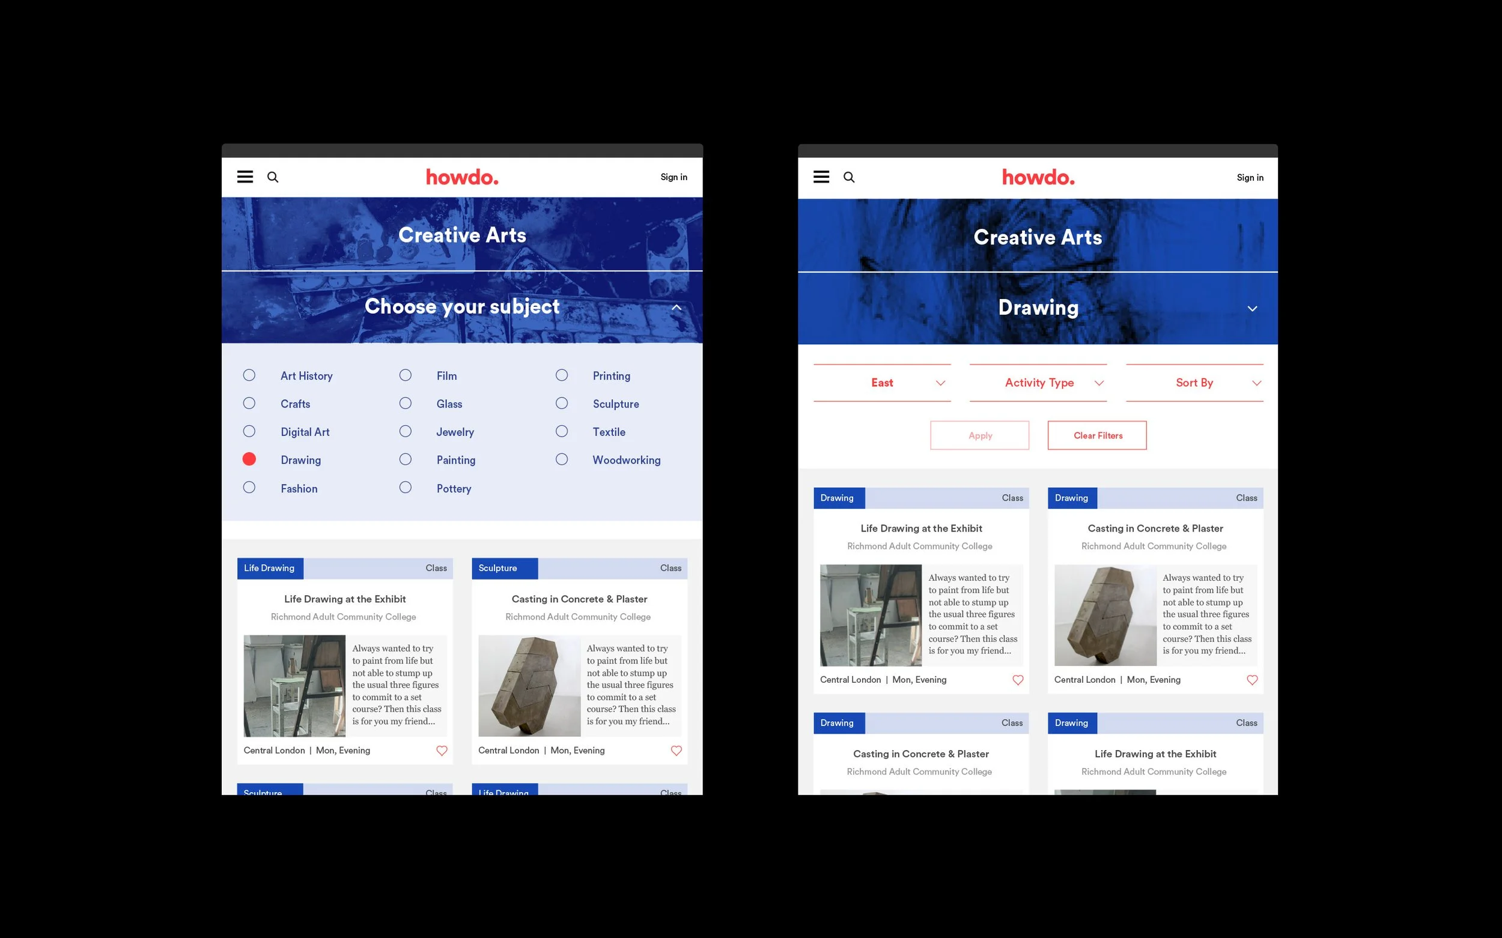Select the Art History radio button
The width and height of the screenshot is (1502, 938).
pos(249,375)
